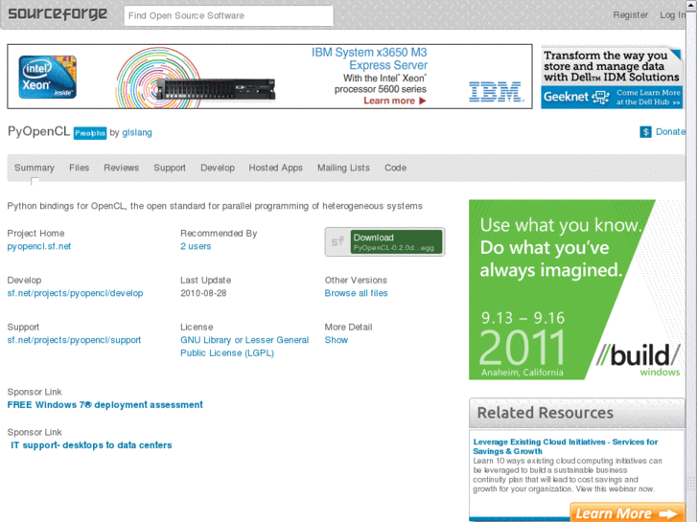The width and height of the screenshot is (697, 522).
Task: Click Learn more in IBM banner
Action: [395, 101]
